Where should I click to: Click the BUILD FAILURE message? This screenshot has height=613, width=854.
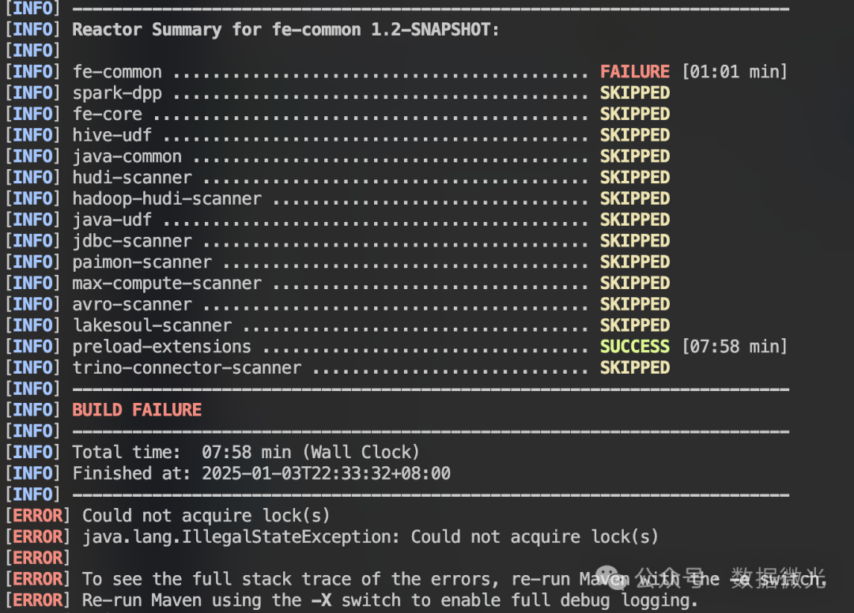(137, 410)
